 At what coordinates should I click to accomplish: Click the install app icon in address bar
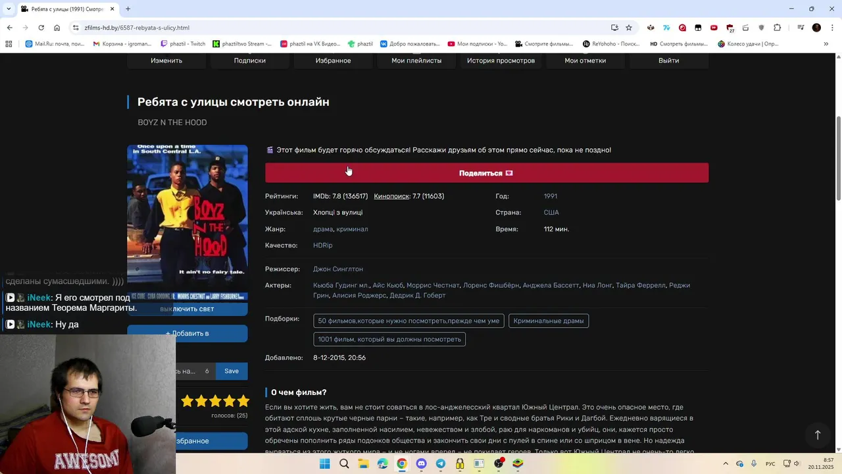(x=614, y=28)
